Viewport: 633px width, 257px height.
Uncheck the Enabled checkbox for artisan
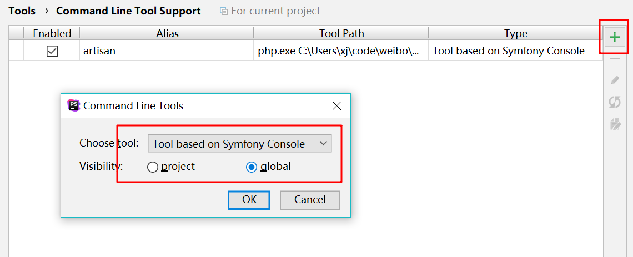(52, 51)
